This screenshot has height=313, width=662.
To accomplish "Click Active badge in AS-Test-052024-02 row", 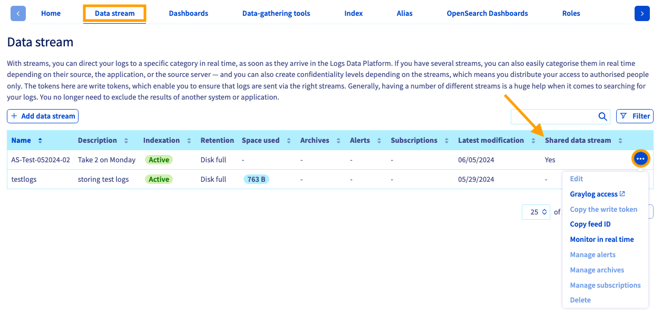I will click(x=159, y=160).
